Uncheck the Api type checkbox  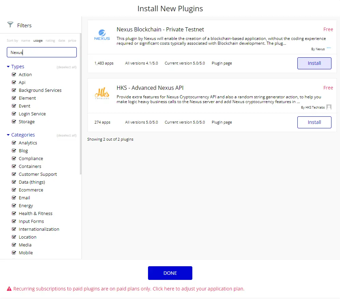[14, 82]
